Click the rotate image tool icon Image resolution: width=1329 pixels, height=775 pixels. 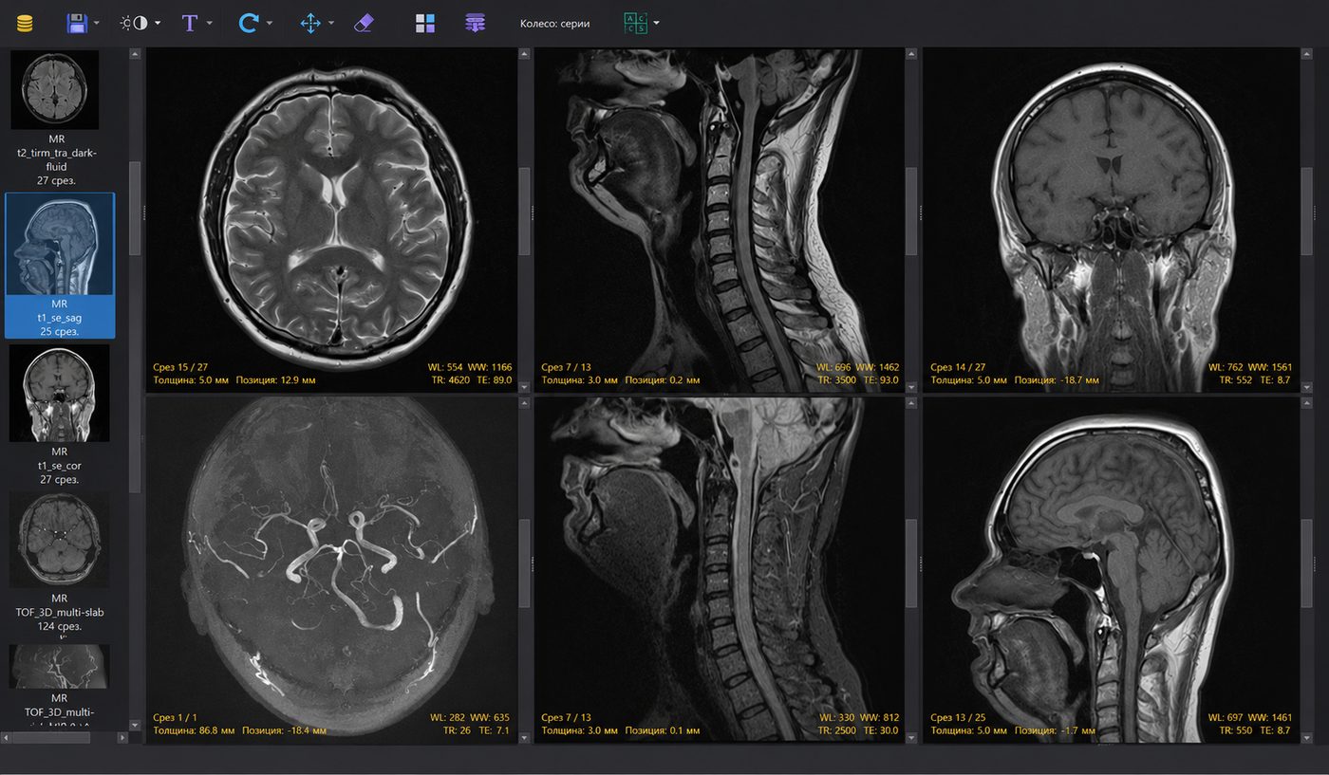point(248,24)
